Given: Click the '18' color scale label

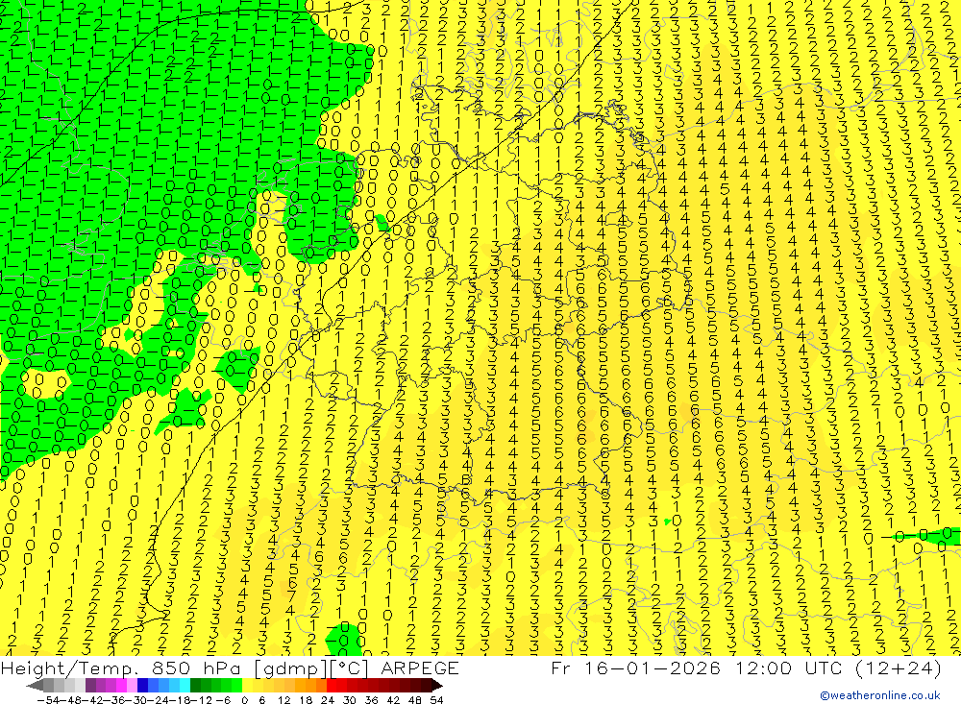Looking at the screenshot, I should coord(306,700).
